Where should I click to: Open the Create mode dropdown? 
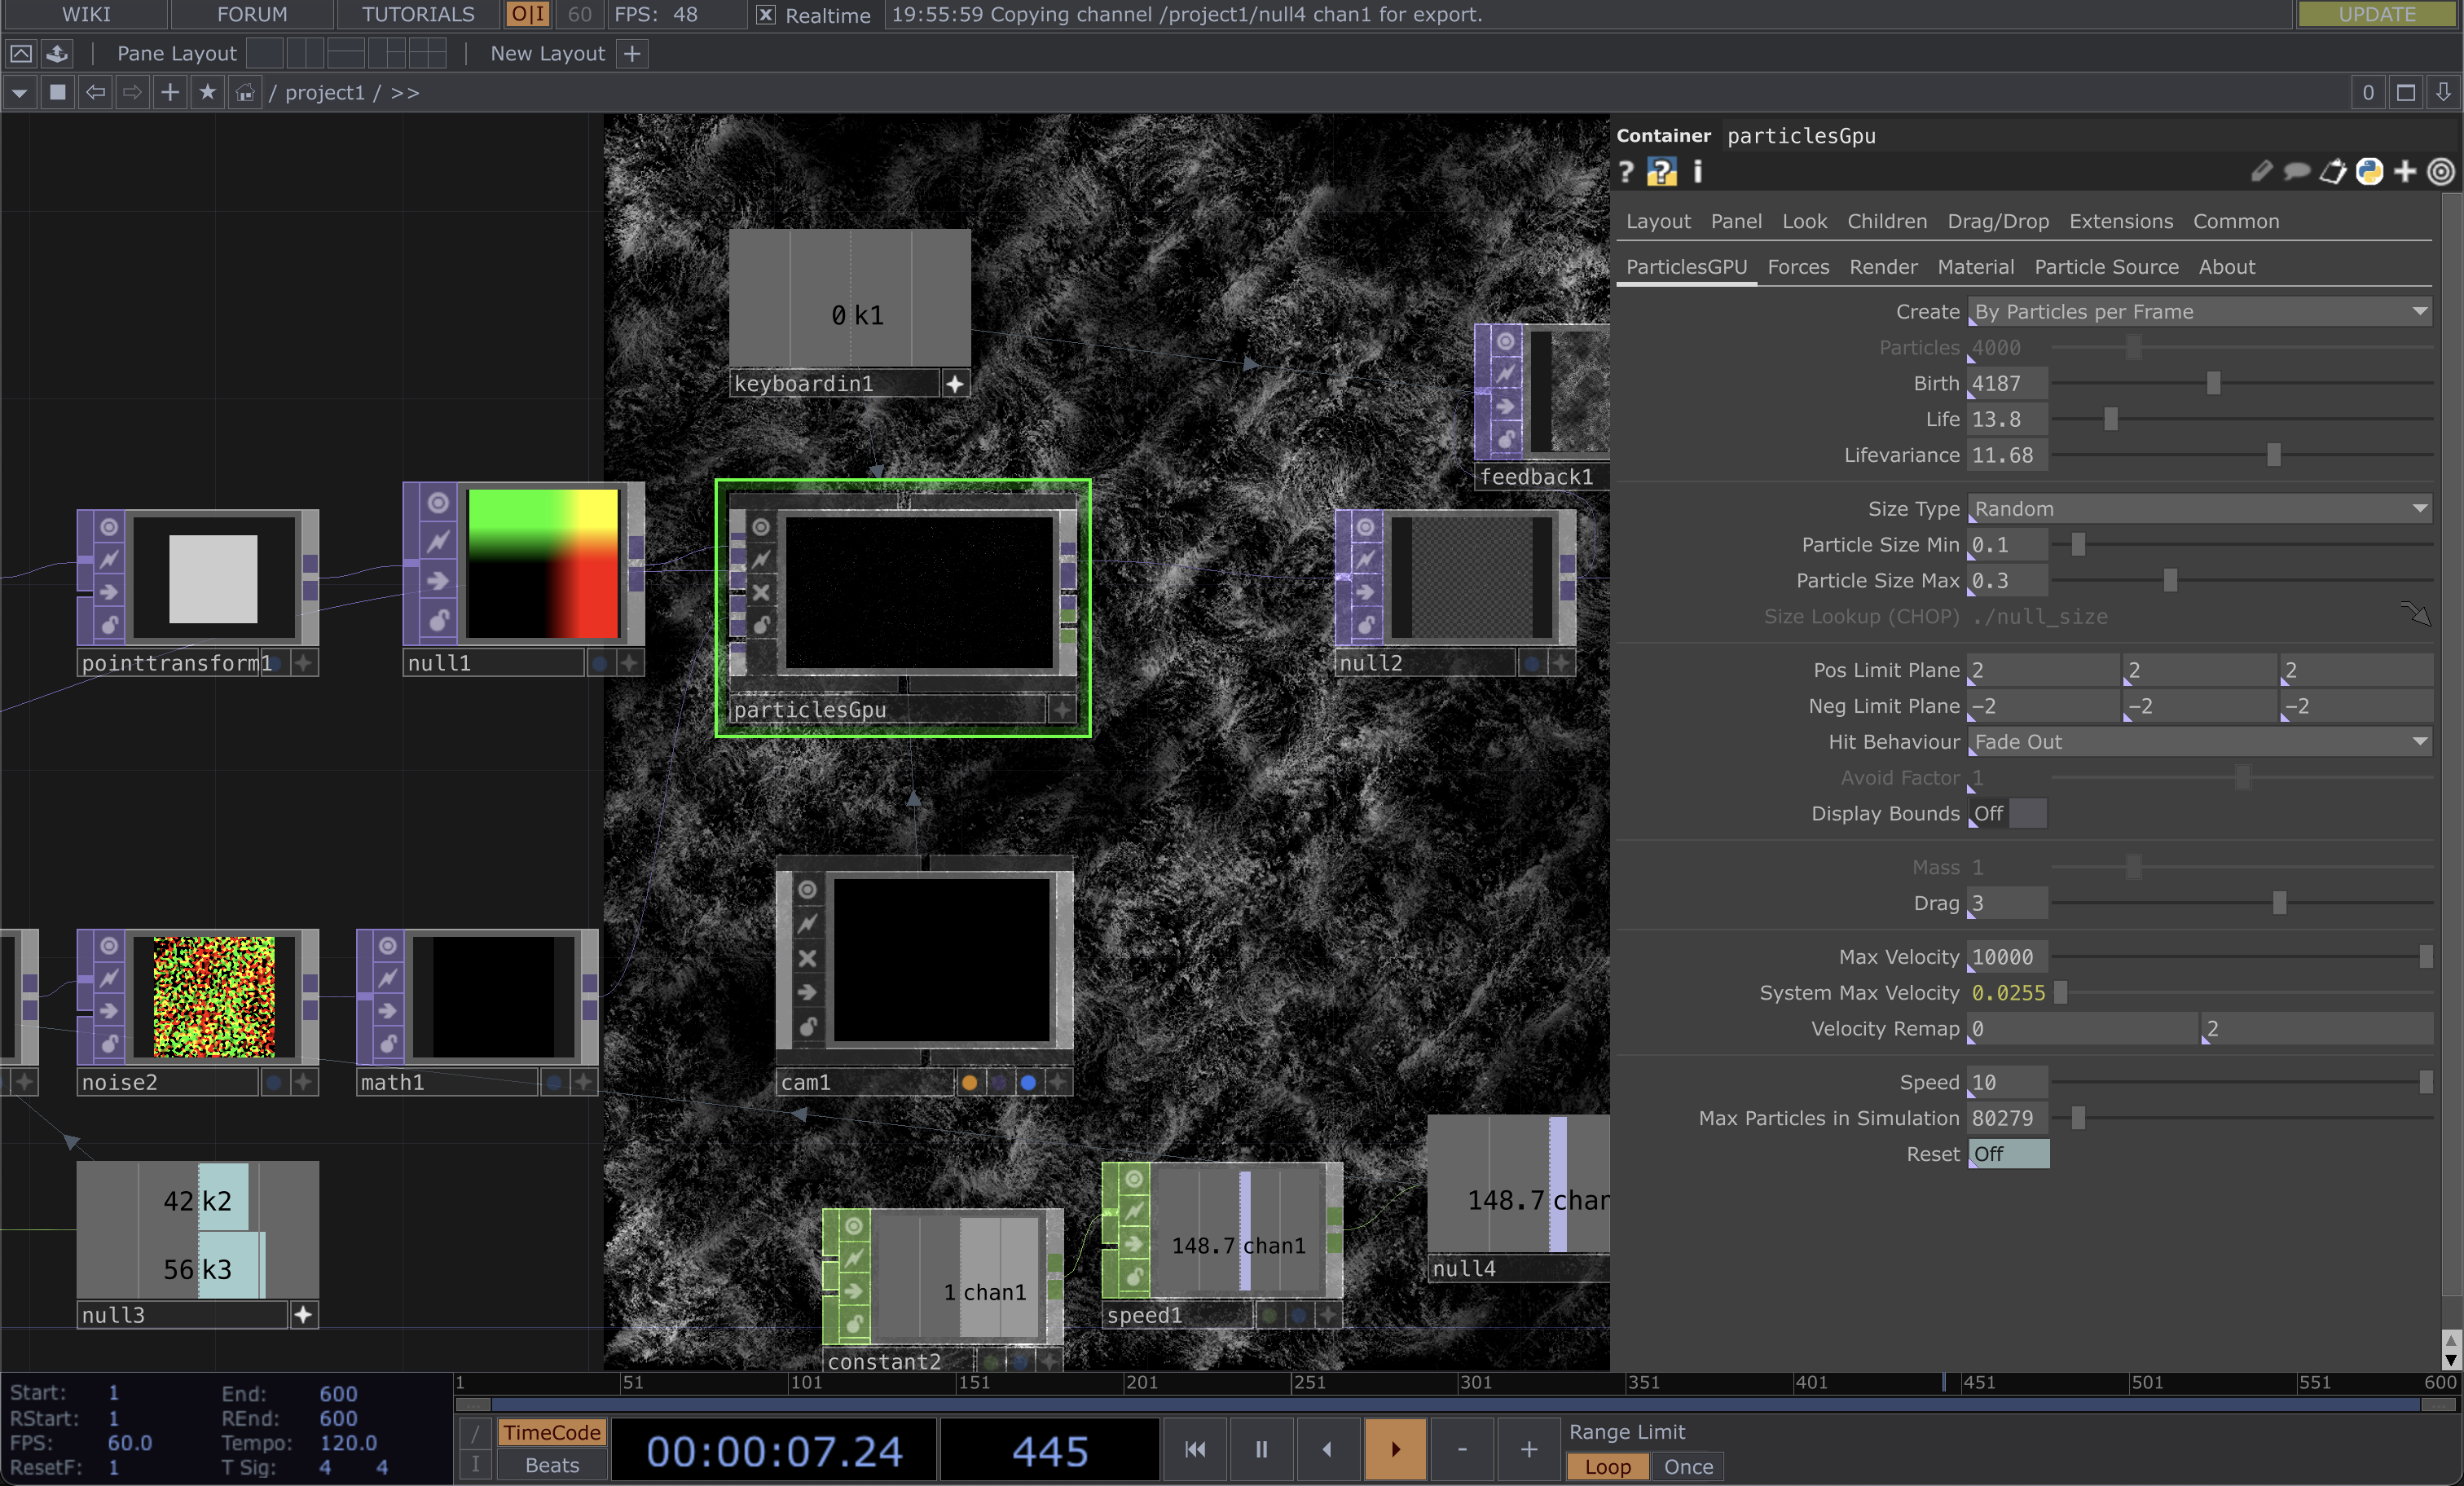[2198, 312]
